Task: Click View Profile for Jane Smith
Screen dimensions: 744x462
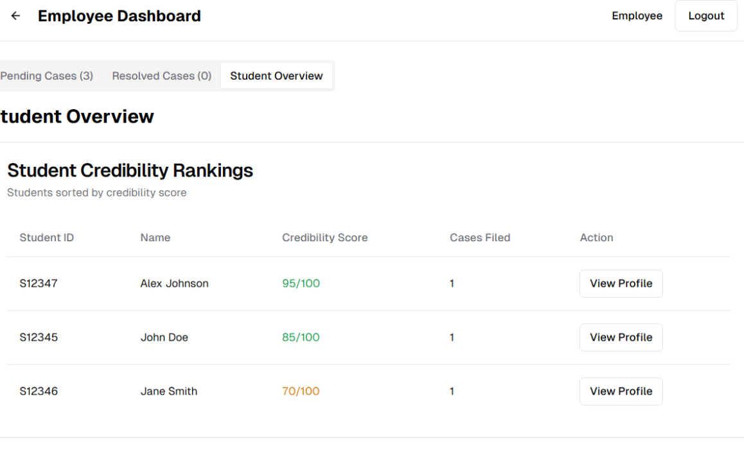Action: (621, 391)
